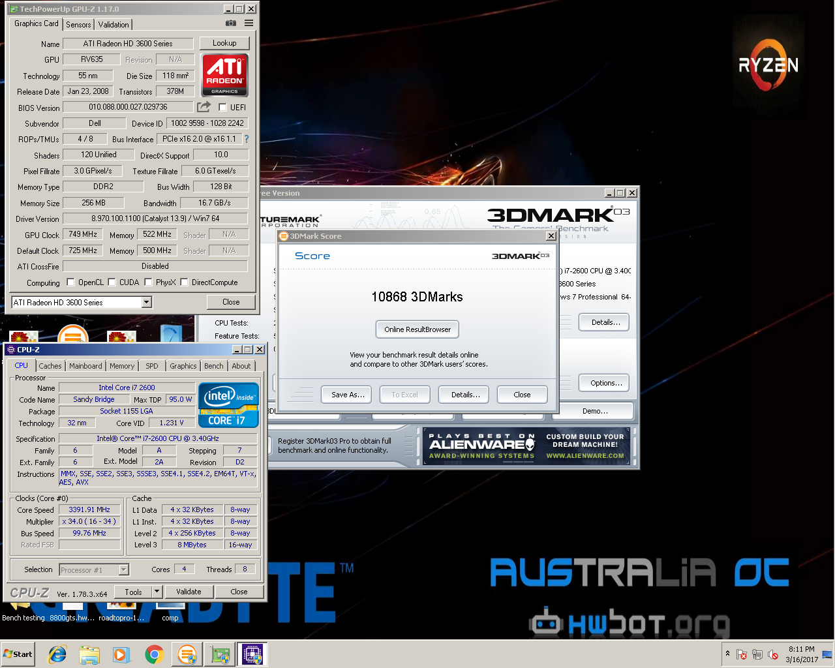Click the clock showing 8:11 PM
This screenshot has width=835, height=668.
point(801,649)
